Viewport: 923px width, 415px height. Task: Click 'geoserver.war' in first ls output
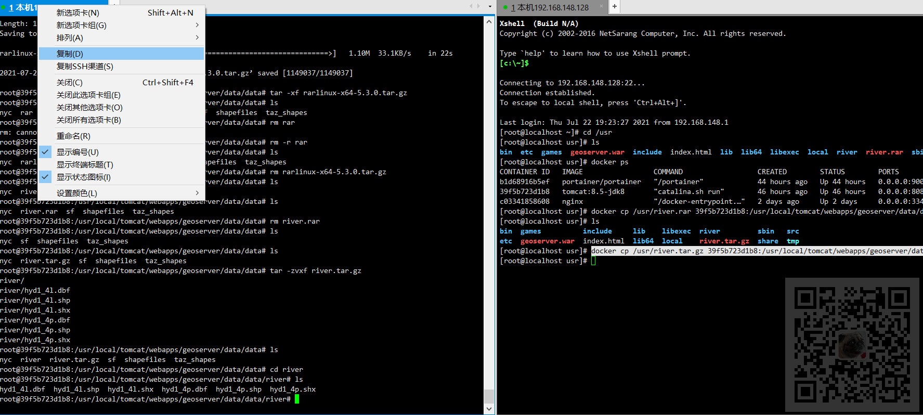(x=597, y=152)
